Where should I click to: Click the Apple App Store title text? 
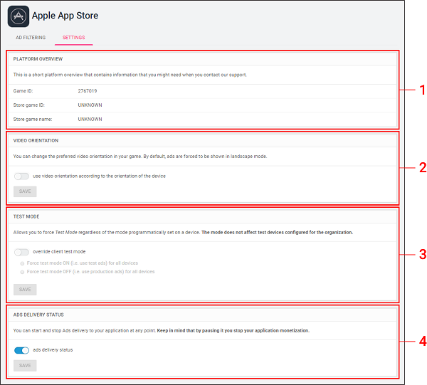tap(65, 16)
